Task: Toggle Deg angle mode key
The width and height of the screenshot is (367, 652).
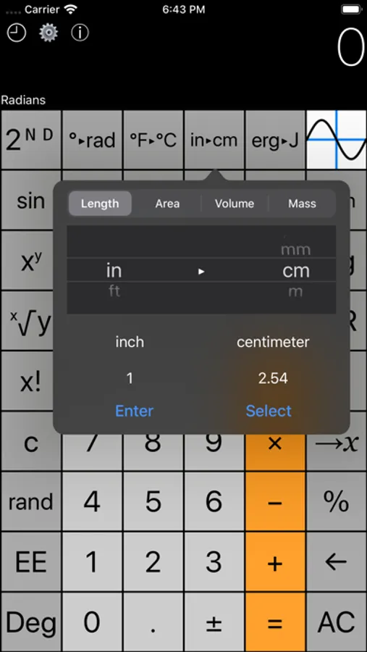Action: point(31,622)
